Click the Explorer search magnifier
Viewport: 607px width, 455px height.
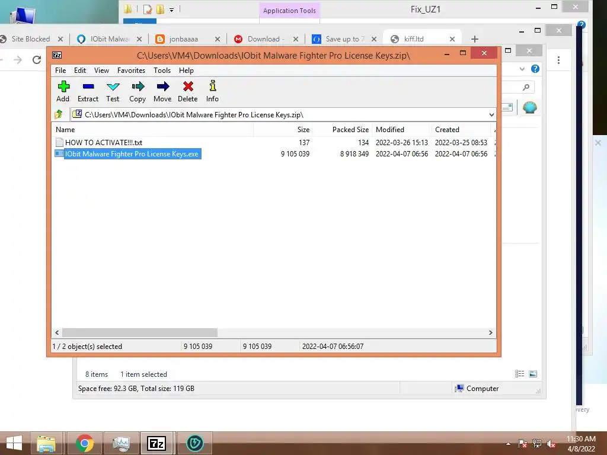[526, 88]
